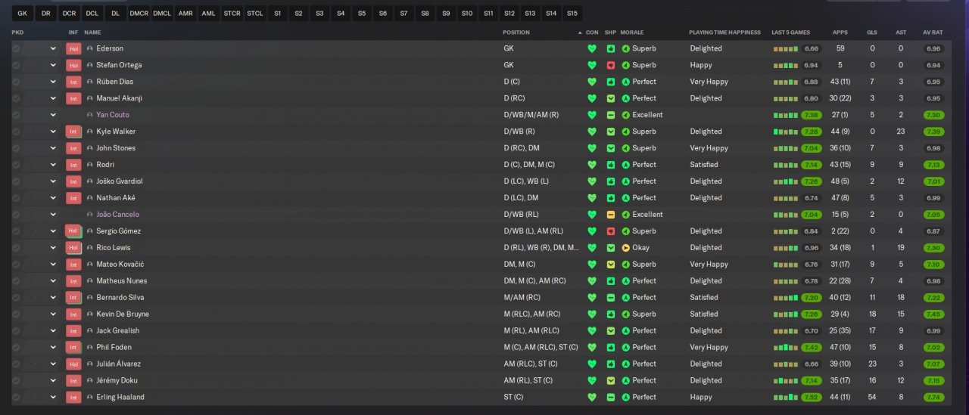Click Haaland's 7.74 average rating badge

coord(933,397)
